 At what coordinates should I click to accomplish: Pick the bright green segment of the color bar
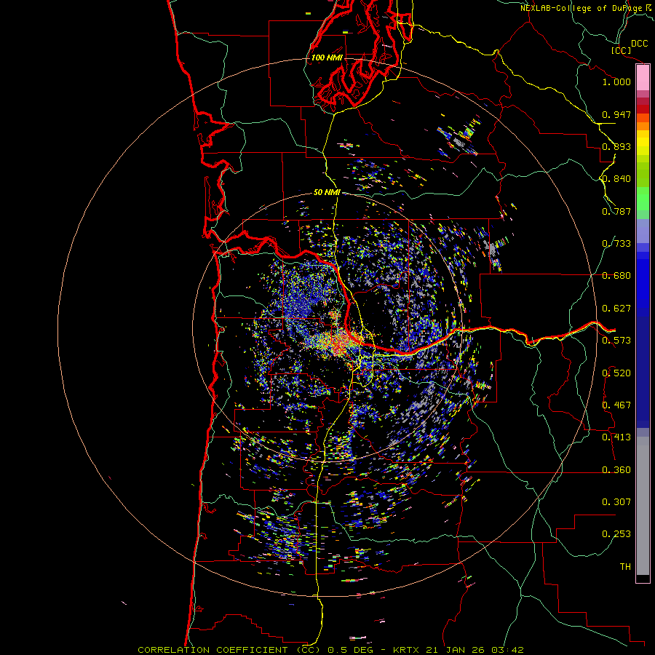coord(643,198)
